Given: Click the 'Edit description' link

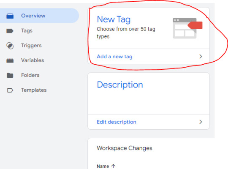Looking at the screenshot, I should click(117, 122).
